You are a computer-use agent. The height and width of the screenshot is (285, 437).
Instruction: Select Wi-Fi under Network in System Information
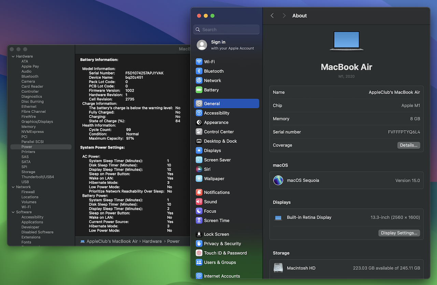(26, 207)
